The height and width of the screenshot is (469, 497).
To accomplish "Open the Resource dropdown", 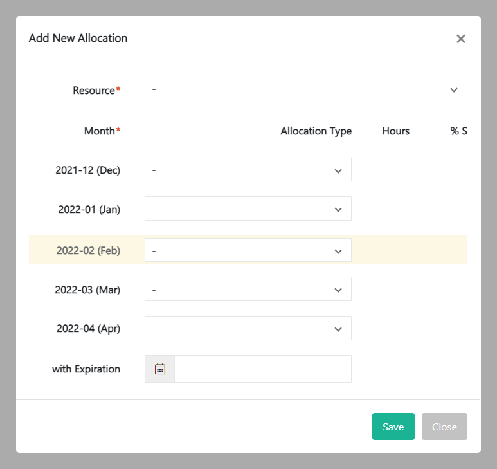I will point(305,89).
